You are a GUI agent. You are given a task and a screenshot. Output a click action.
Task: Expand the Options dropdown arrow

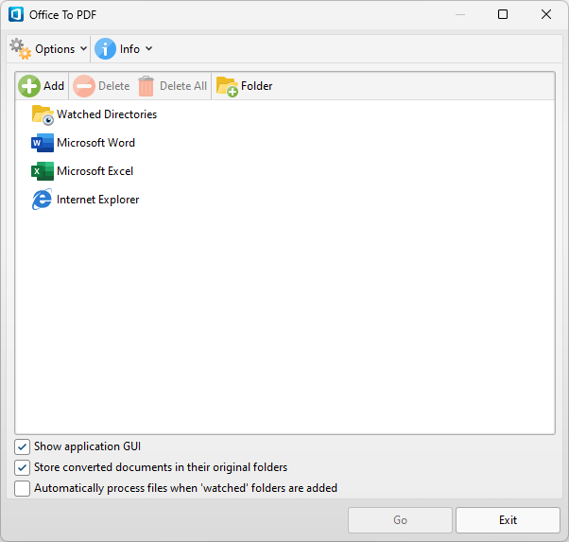point(83,48)
